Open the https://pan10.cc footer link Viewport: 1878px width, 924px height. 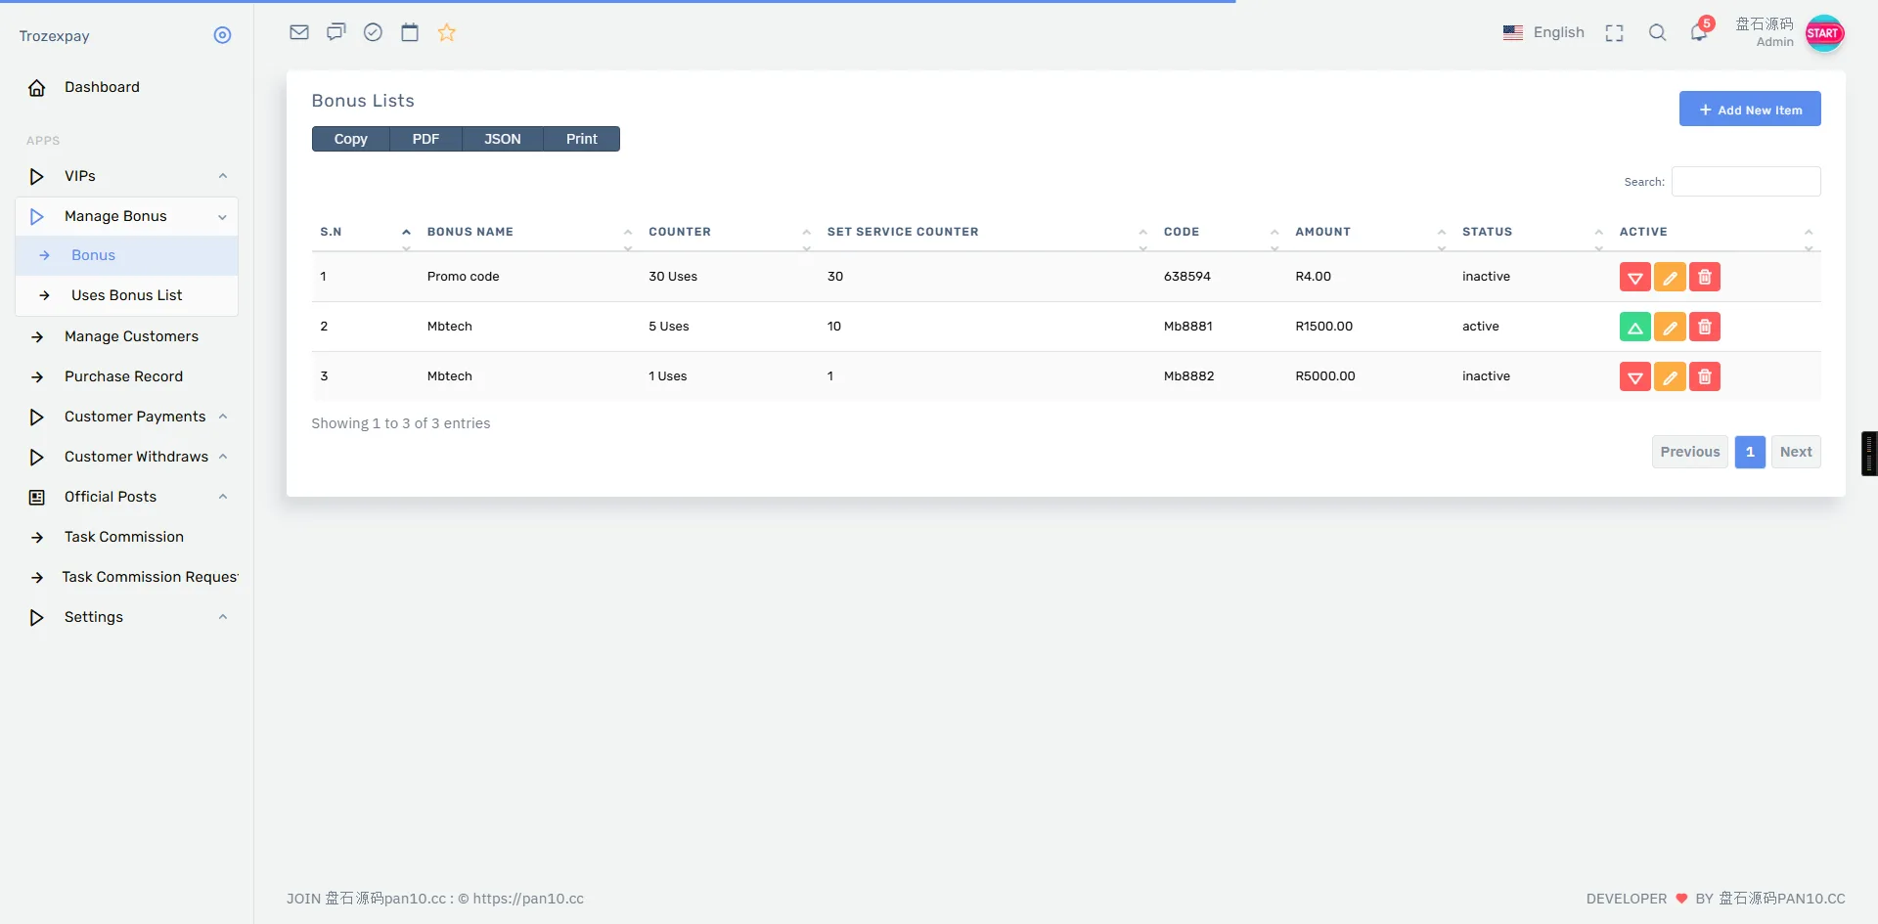[x=528, y=899]
